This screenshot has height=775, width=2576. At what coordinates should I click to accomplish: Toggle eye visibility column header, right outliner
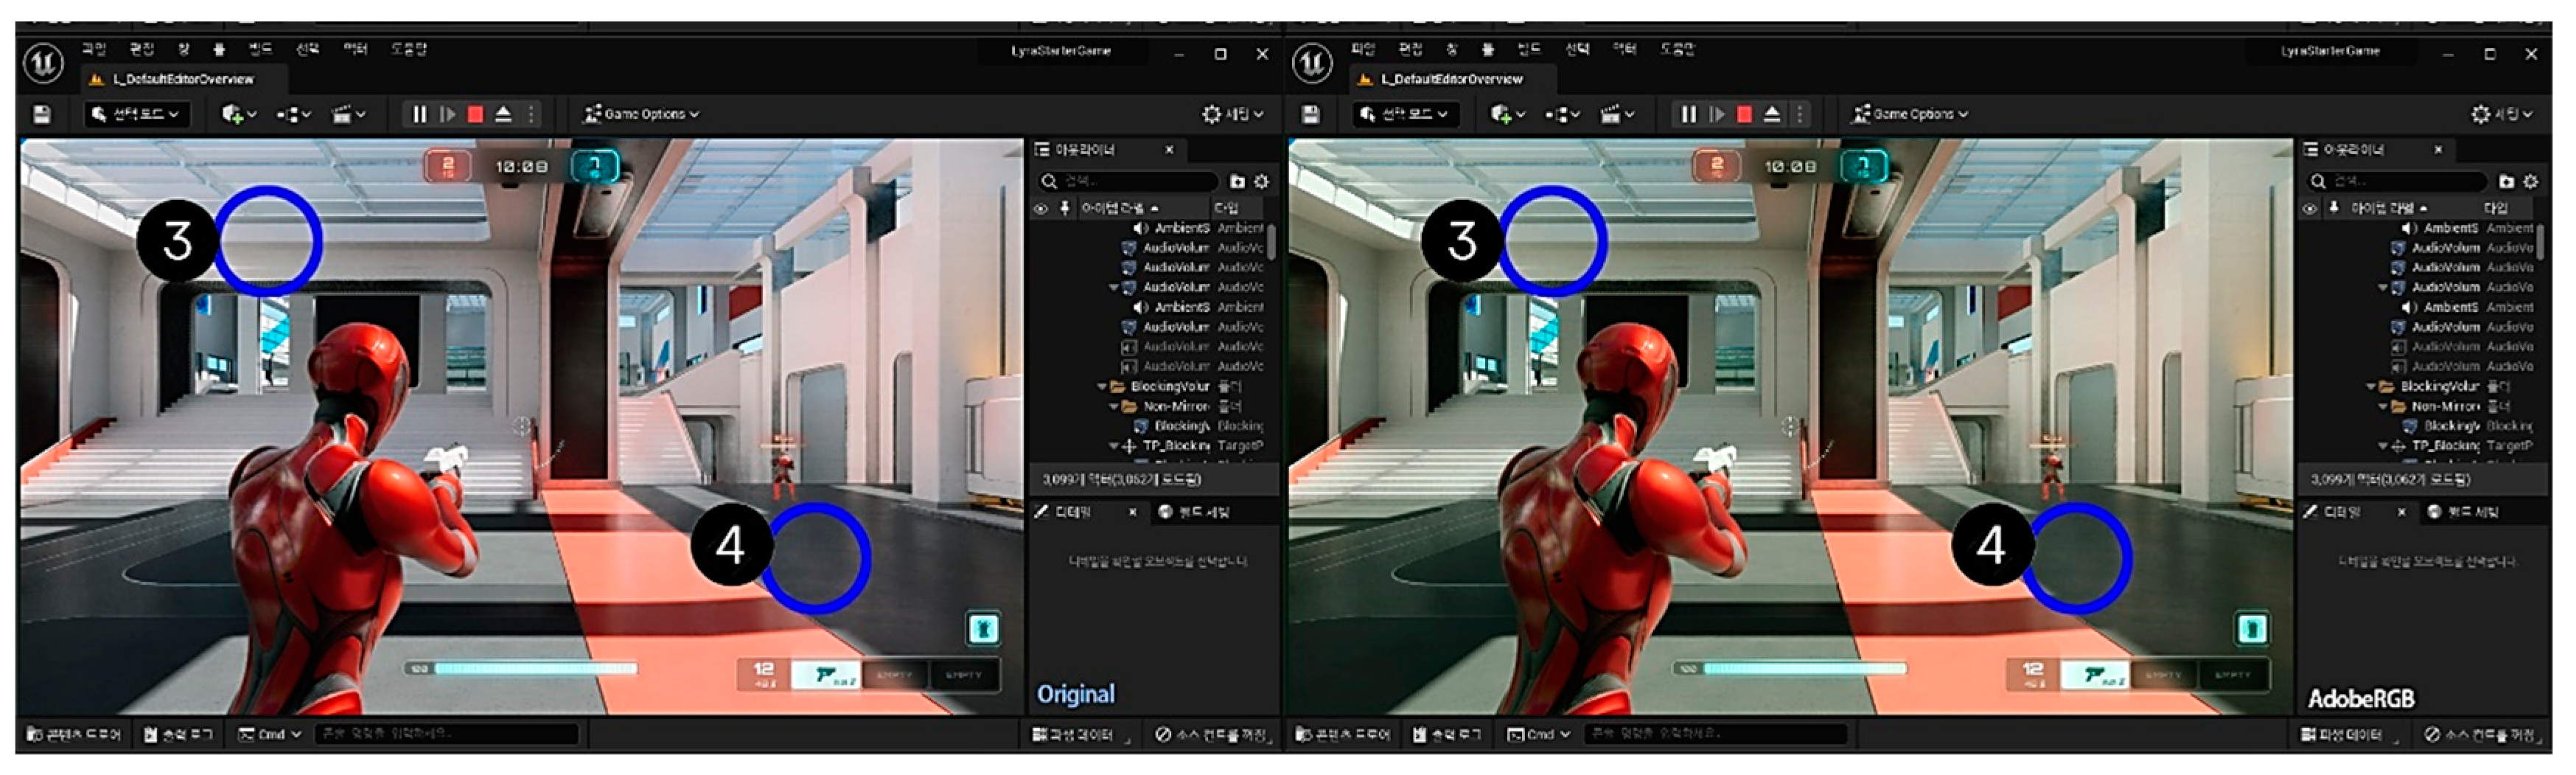pyautogui.click(x=2310, y=208)
